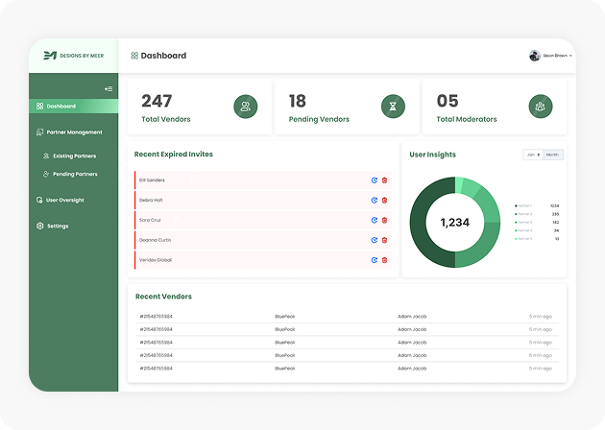The width and height of the screenshot is (605, 430).
Task: Click the Partner 3 legend entry
Action: tap(537, 223)
